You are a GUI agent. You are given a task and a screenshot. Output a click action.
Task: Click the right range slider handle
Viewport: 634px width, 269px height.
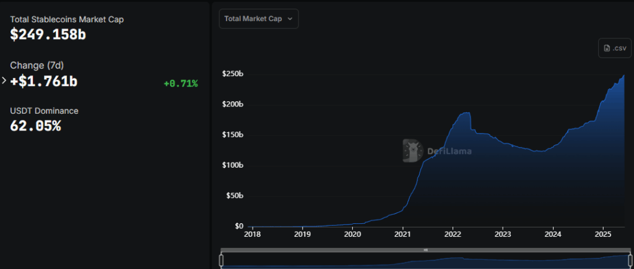coord(622,260)
